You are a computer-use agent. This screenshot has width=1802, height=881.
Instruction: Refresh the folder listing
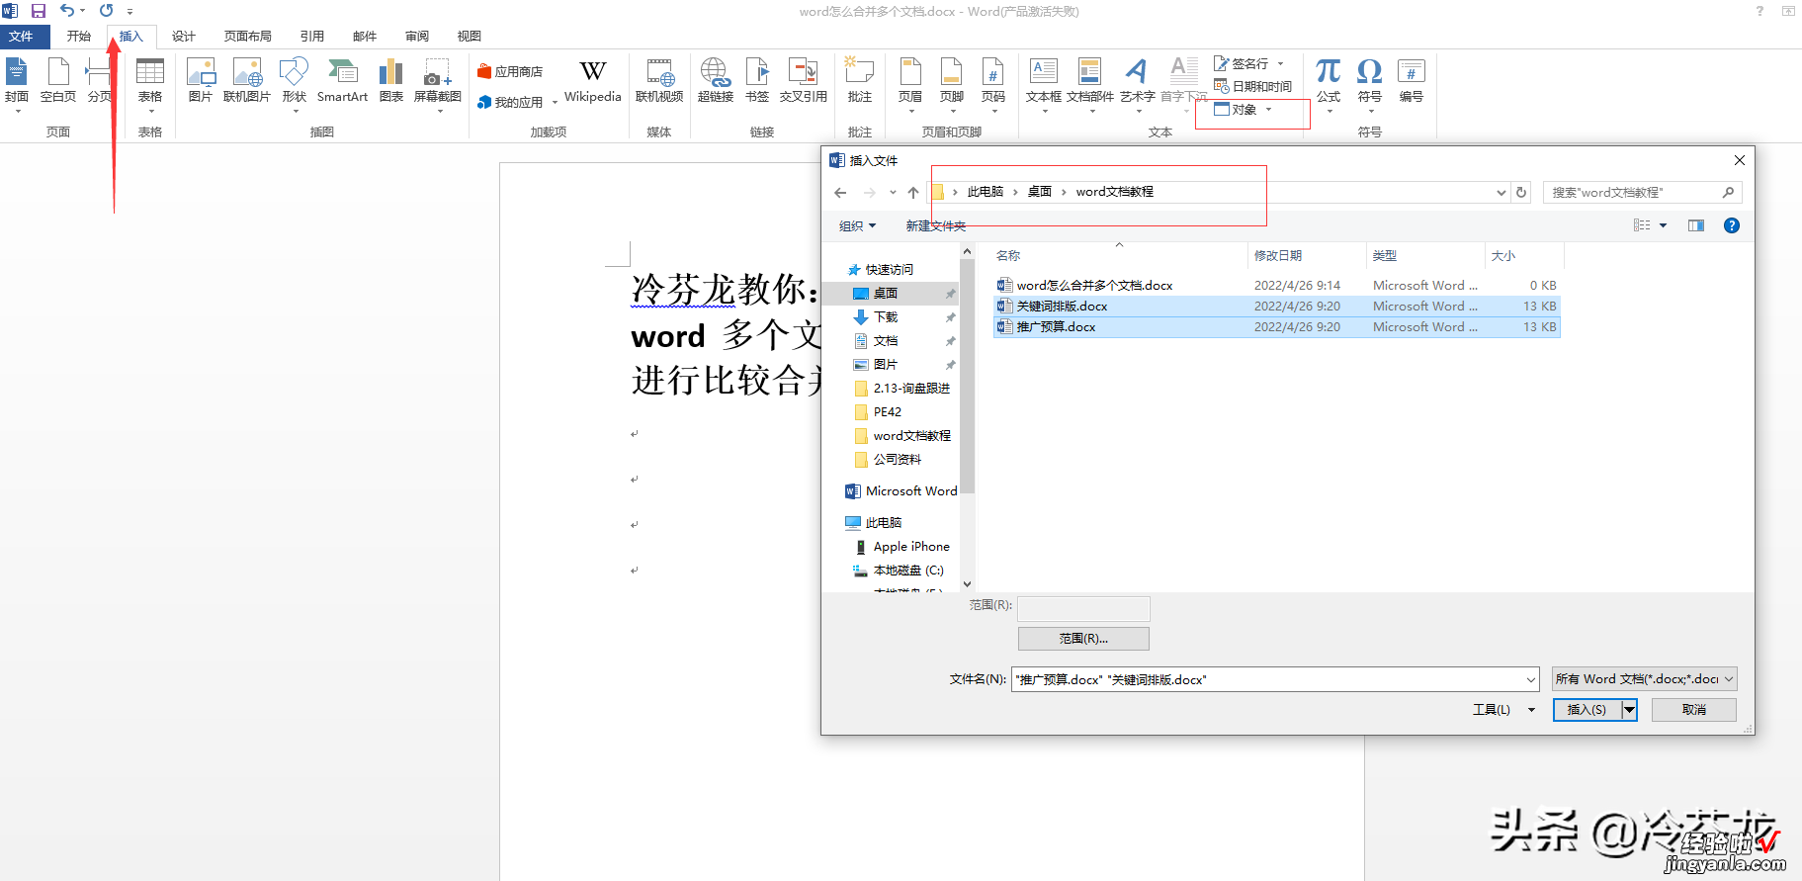pos(1521,193)
